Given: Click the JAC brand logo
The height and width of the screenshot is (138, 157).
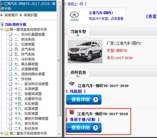Looking at the screenshot, I should [74, 16].
